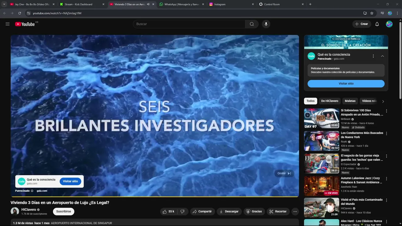
Task: View site information icon in address bar
Action: (x=28, y=13)
